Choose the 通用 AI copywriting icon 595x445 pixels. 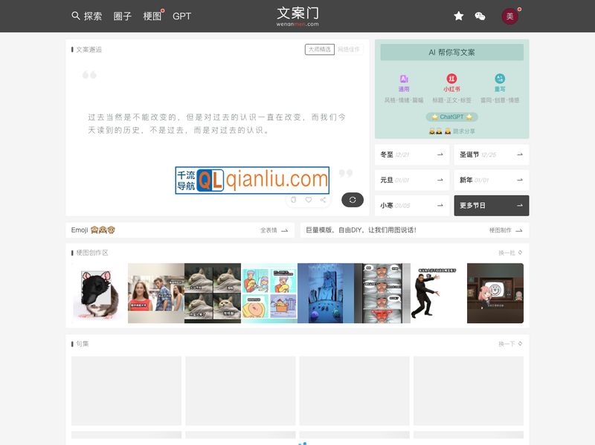(404, 79)
